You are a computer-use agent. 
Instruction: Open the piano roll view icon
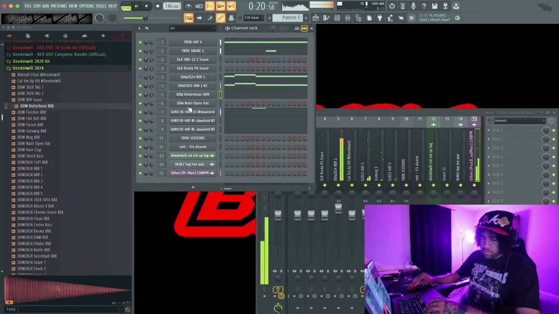tap(326, 18)
